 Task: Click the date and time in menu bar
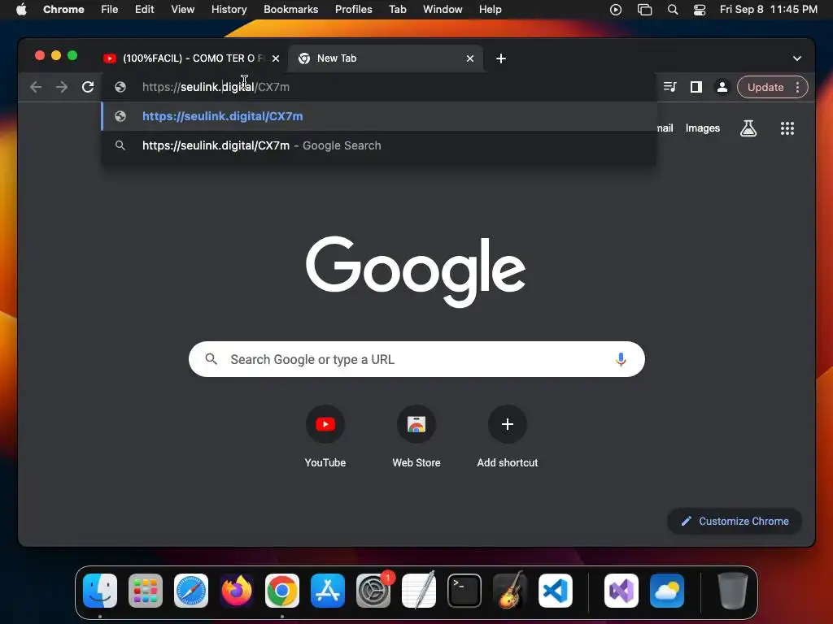[768, 10]
